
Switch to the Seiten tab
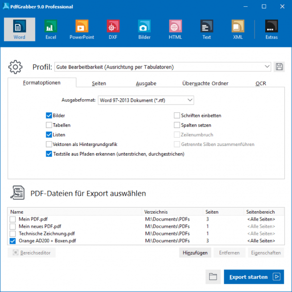pos(99,83)
